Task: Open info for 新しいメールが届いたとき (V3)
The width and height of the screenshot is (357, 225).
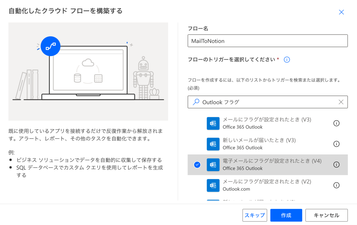Action: click(336, 144)
